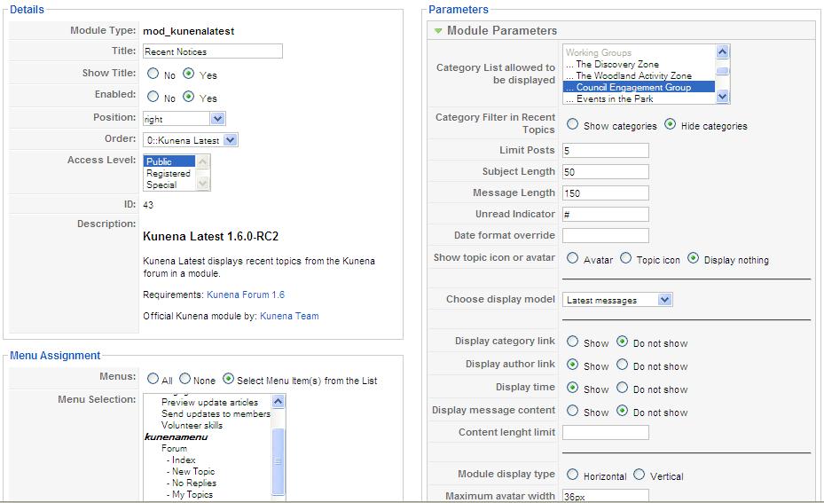This screenshot has width=824, height=503.
Task: Select Vertical module display type
Action: tap(639, 475)
